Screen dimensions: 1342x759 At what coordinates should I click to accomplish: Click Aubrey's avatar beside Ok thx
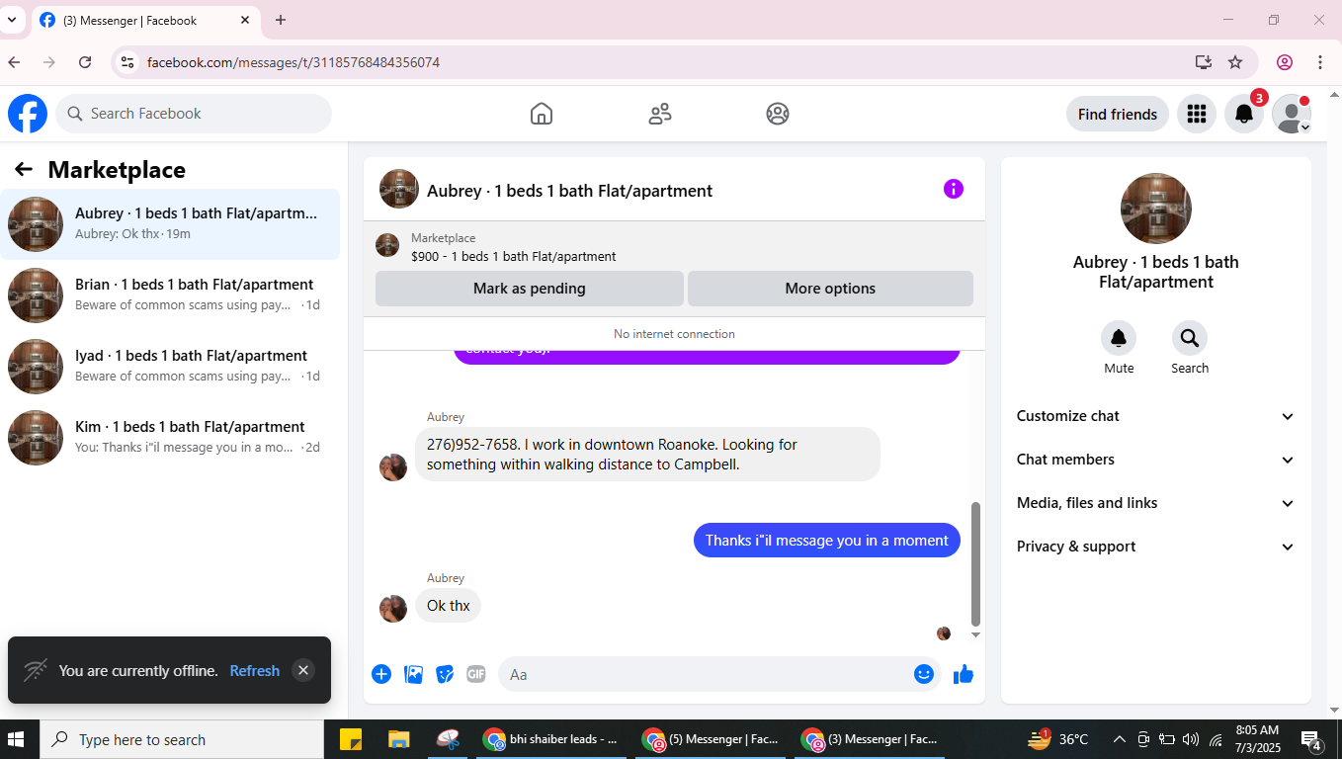393,609
